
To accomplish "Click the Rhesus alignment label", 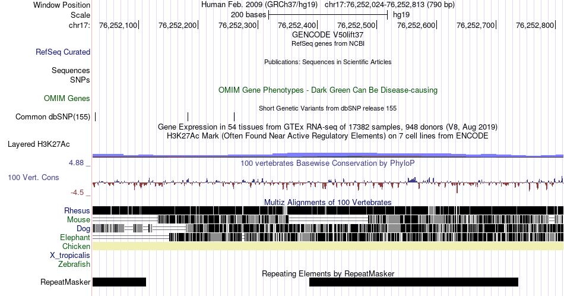I will click(77, 210).
